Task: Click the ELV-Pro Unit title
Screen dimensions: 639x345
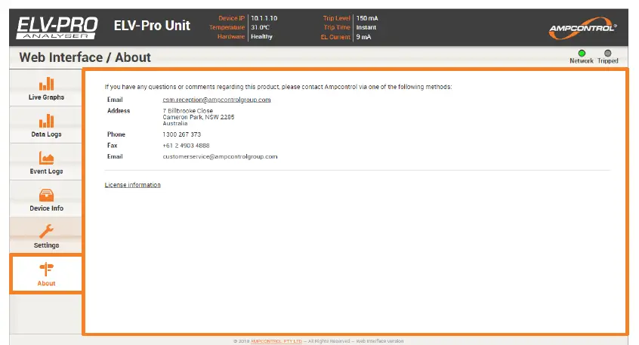Action: (152, 26)
